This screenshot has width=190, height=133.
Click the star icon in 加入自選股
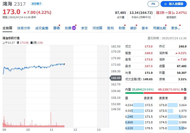(165, 4)
